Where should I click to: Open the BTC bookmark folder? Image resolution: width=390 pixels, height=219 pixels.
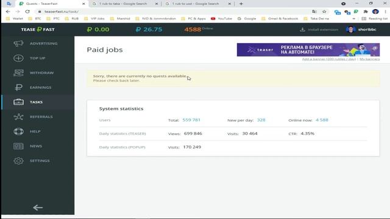pos(35,19)
